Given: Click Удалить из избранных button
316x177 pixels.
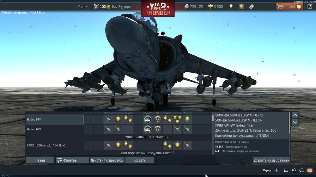Looking at the screenshot, I should 271,160.
